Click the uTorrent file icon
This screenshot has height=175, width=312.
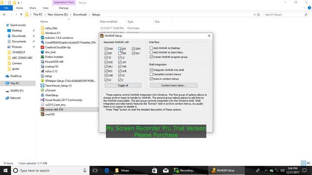(x=42, y=90)
